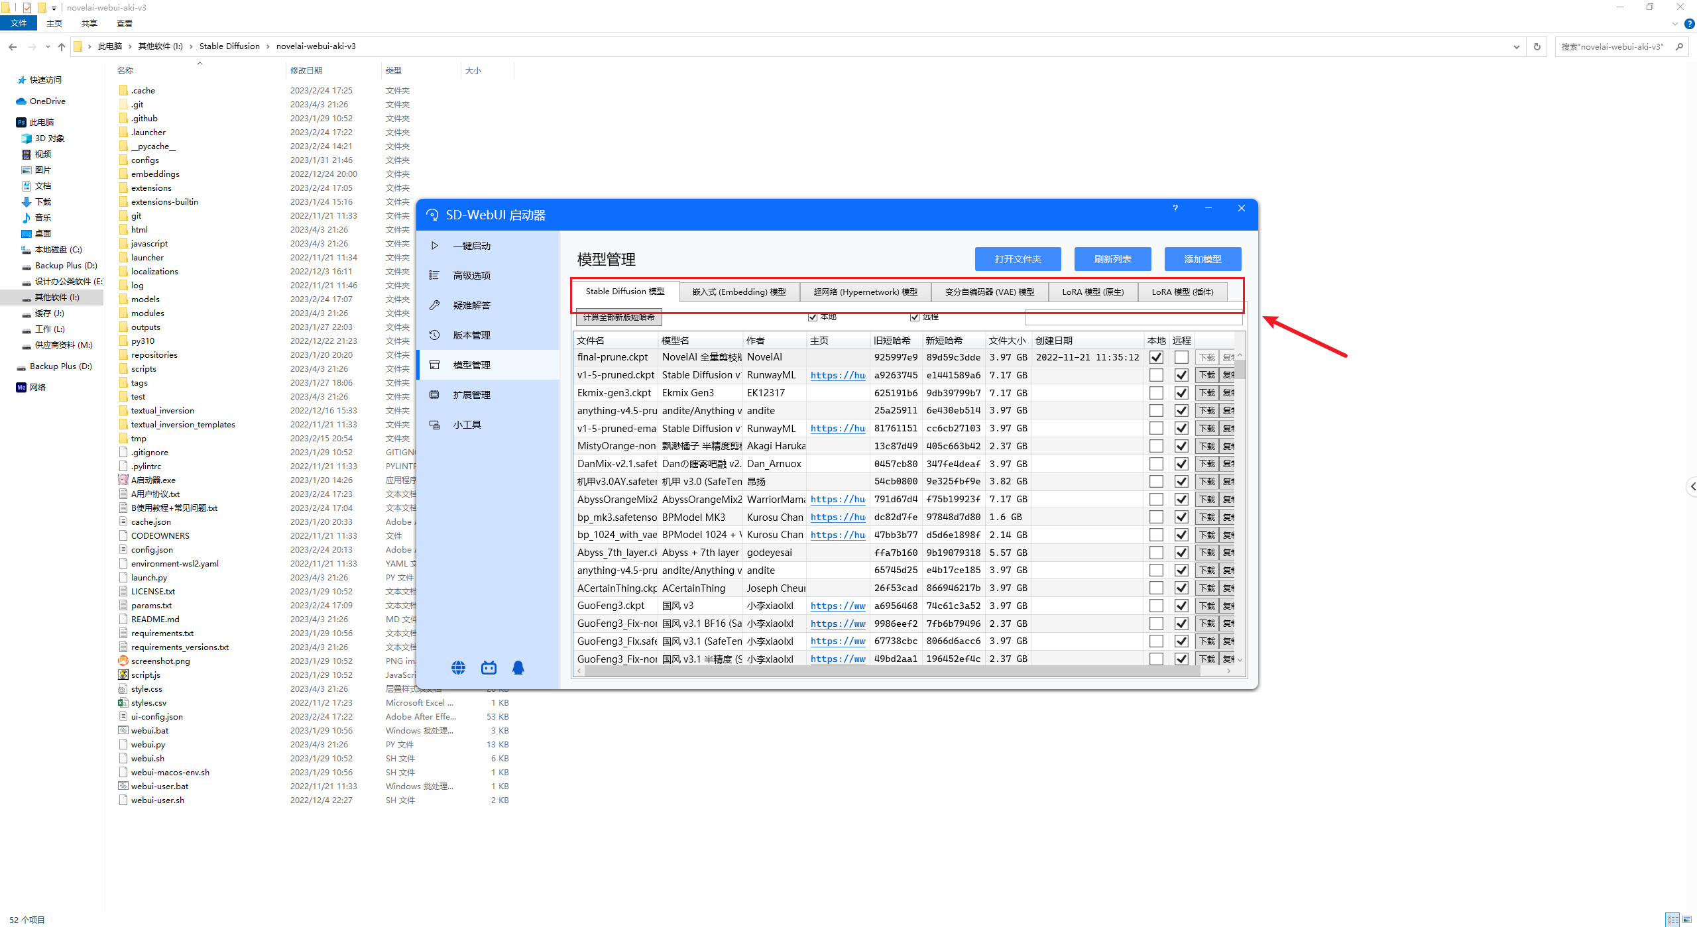Click the 疑难解答 wrench icon
The width and height of the screenshot is (1697, 927).
tap(435, 305)
